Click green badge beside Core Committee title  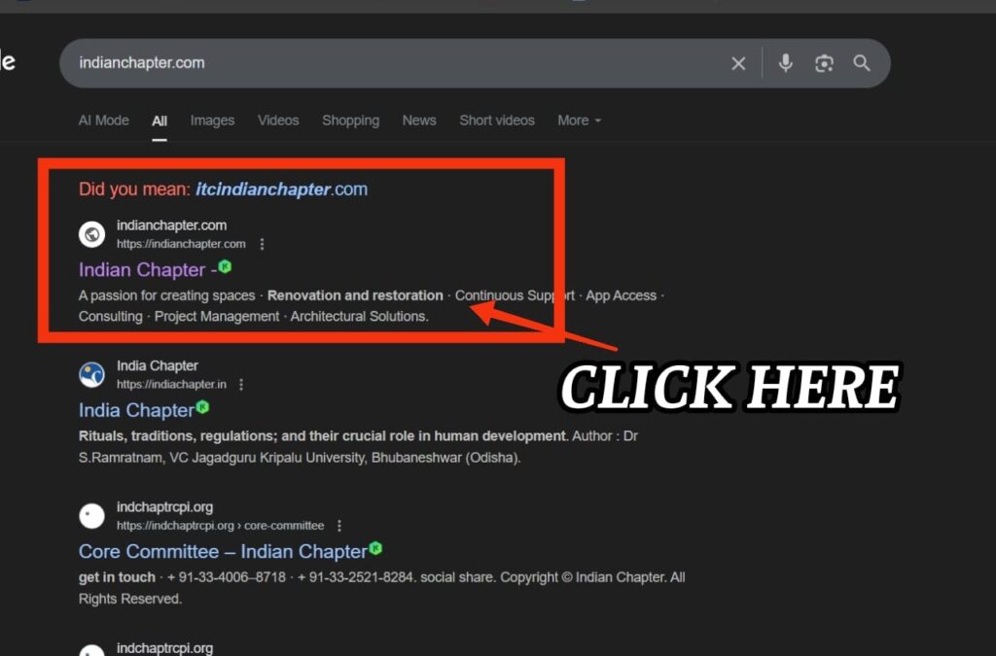[375, 548]
